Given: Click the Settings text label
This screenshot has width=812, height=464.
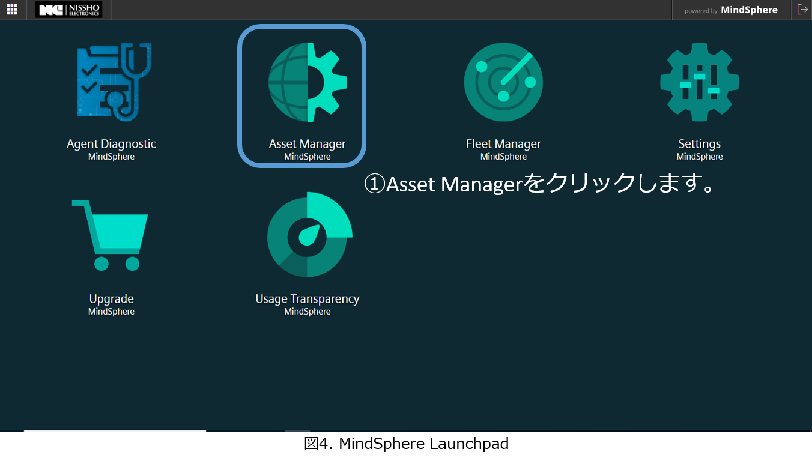Looking at the screenshot, I should tap(700, 144).
